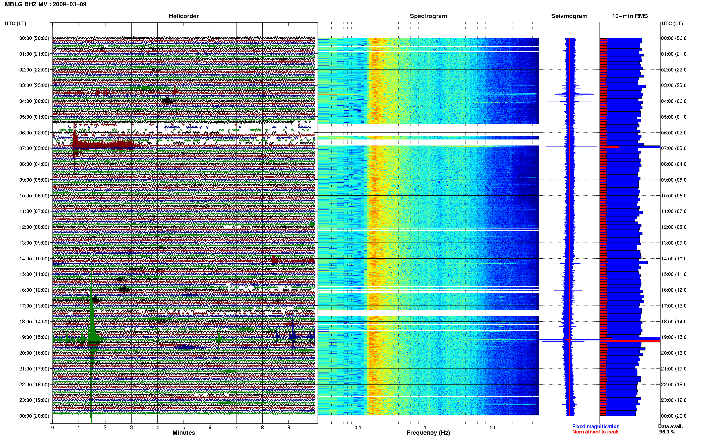The height and width of the screenshot is (446, 714).
Task: Click the long red RMS bar near 19:00
Action: point(630,341)
